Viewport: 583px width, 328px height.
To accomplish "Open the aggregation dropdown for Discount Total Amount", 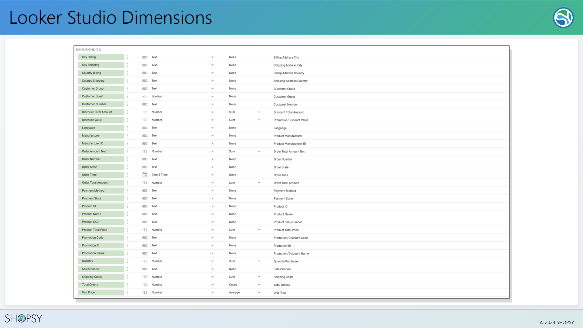I will 259,112.
